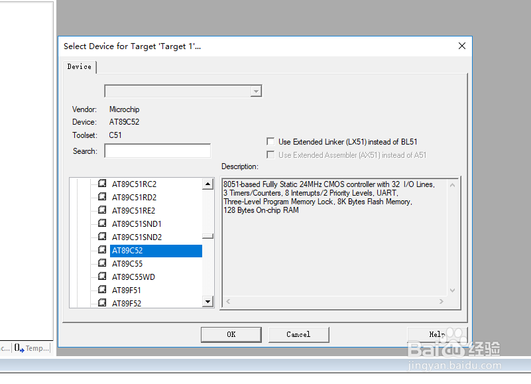Click device list scroll down arrow
Viewport: 531px width, 384px height.
coord(207,301)
